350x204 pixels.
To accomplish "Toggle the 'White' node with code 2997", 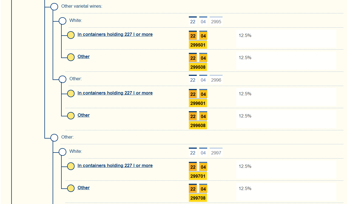I will pos(62,152).
